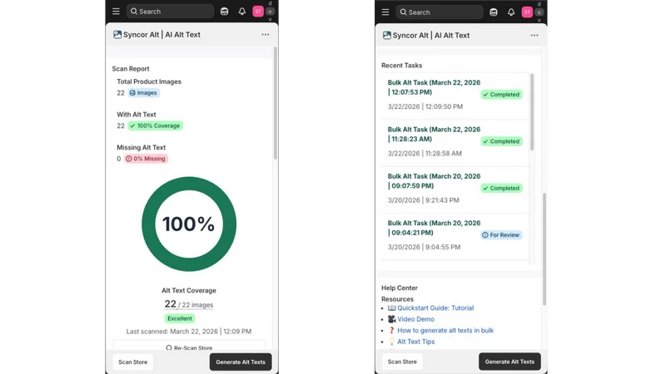Open the three-dot app menu in right window
The height and width of the screenshot is (374, 666).
click(x=534, y=35)
